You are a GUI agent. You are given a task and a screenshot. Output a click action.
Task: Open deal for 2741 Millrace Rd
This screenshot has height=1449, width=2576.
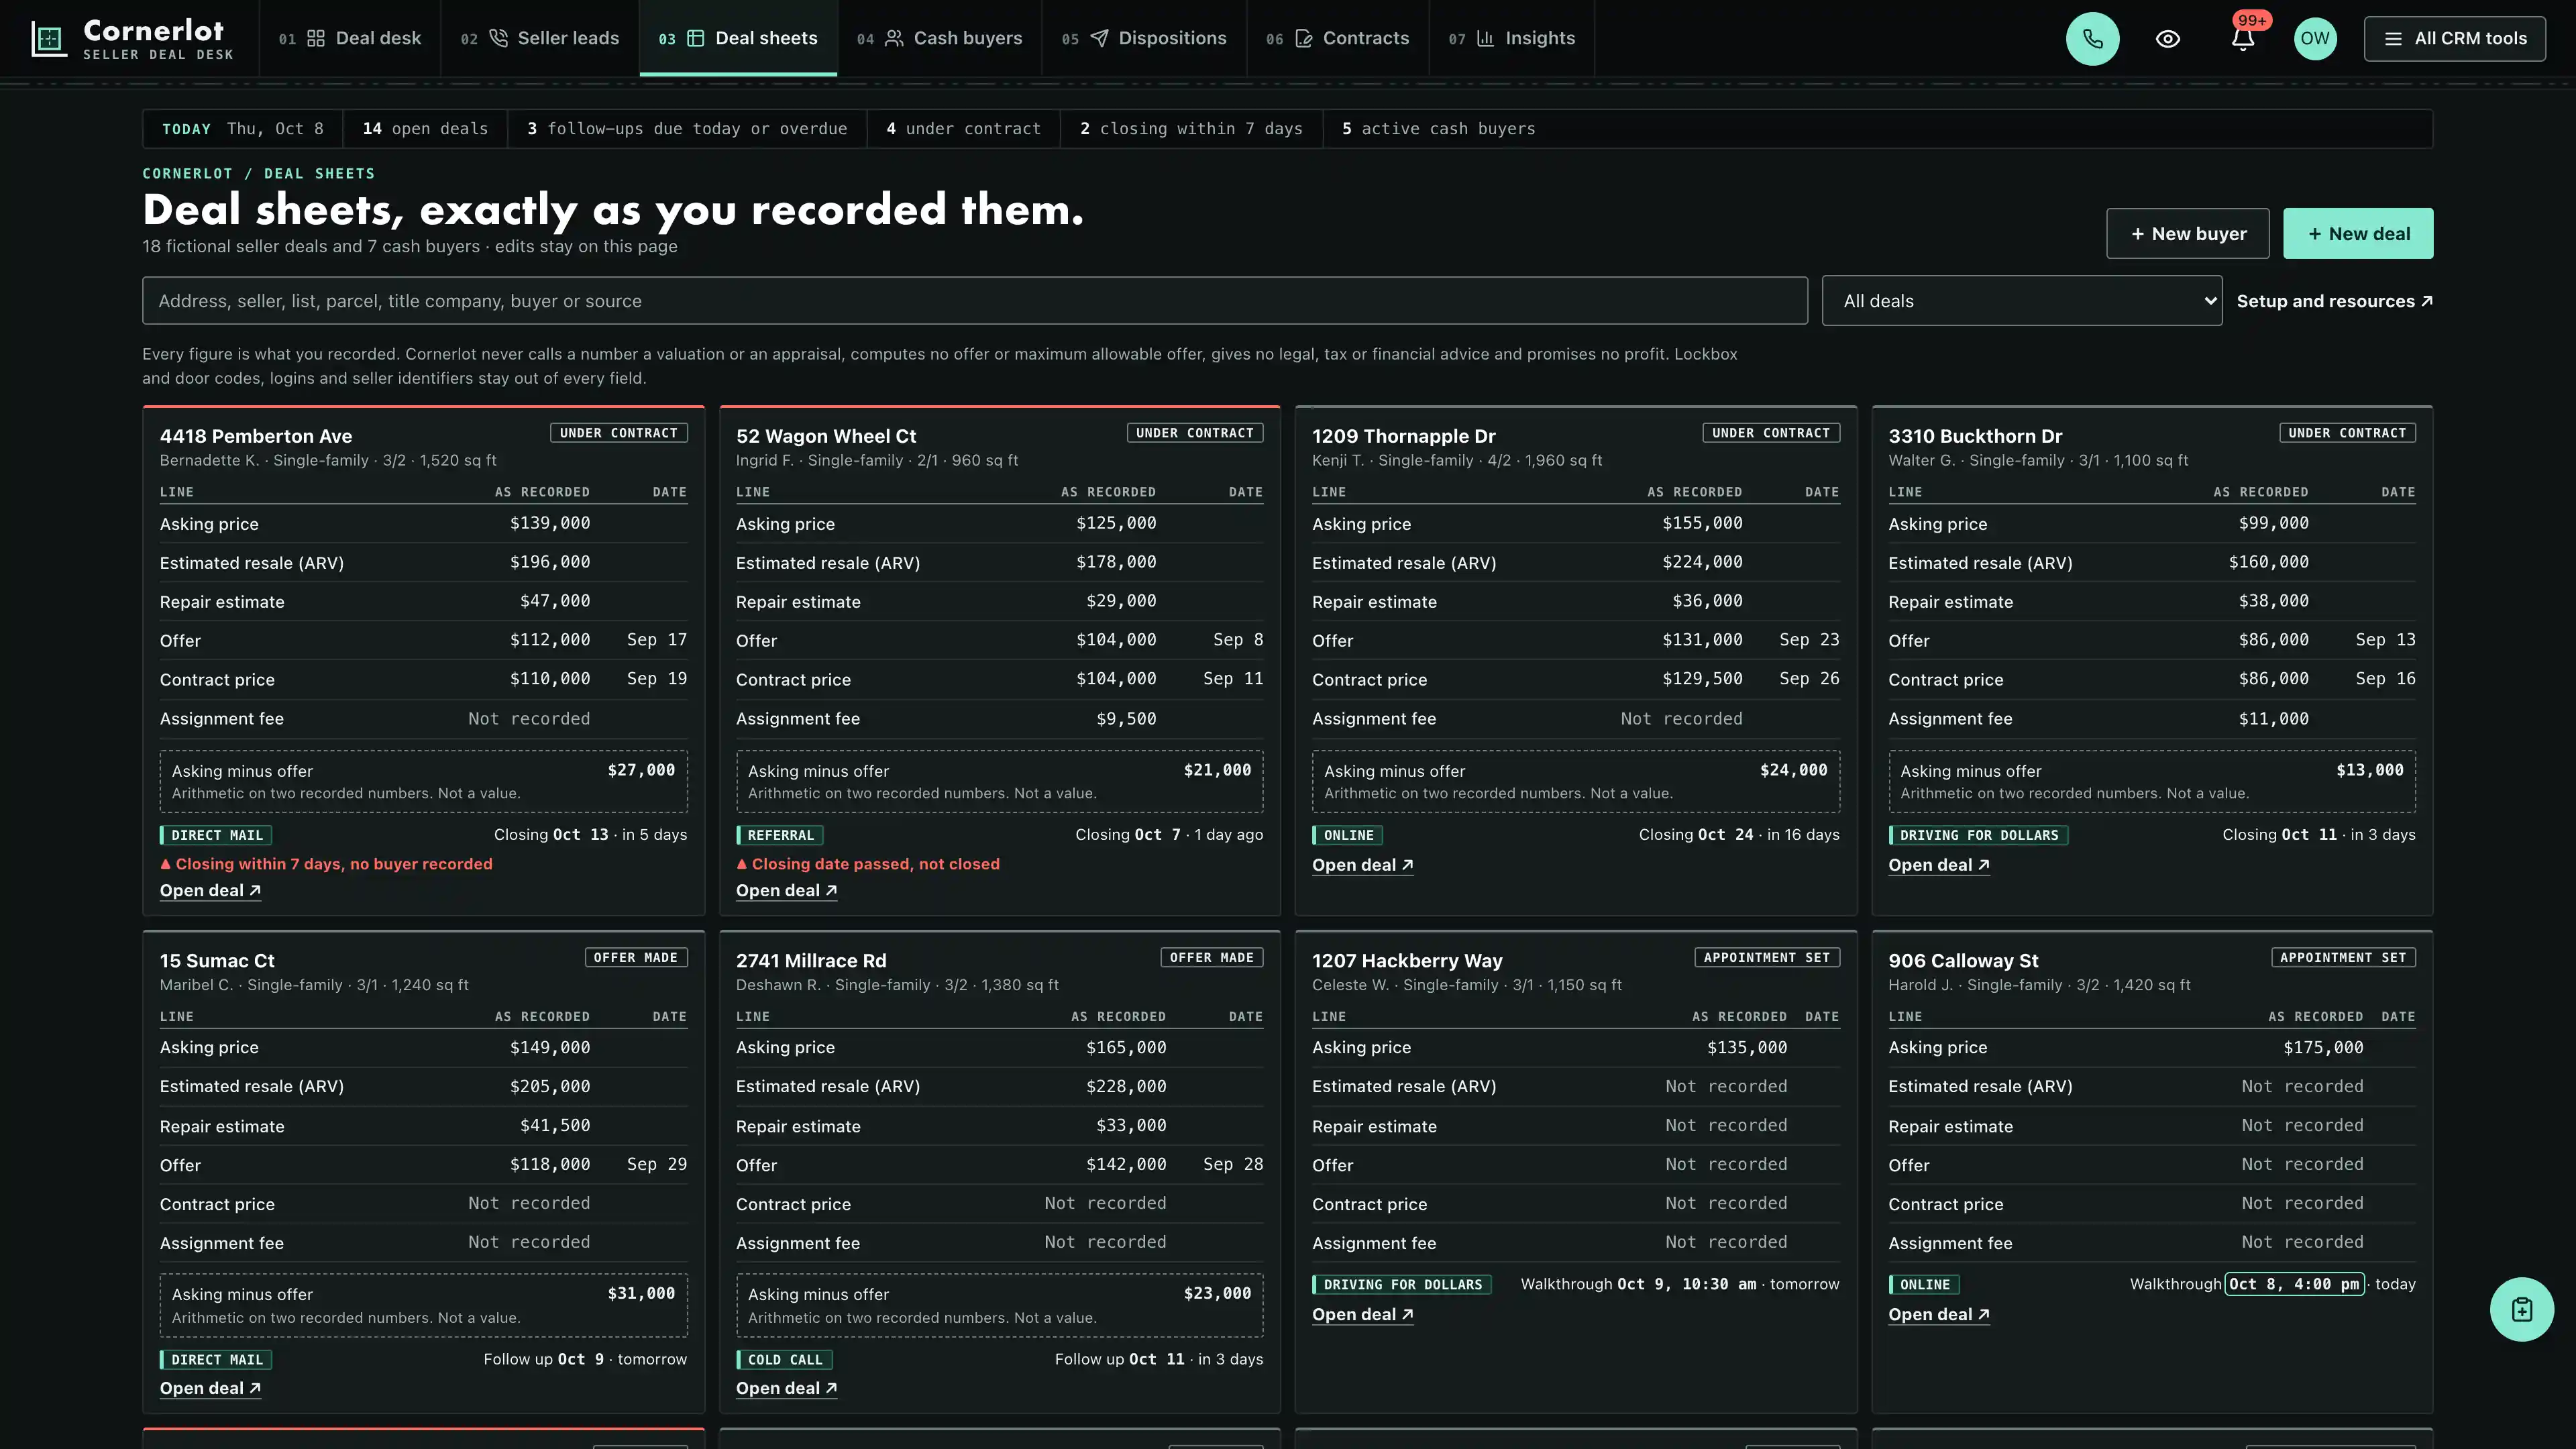[786, 1388]
